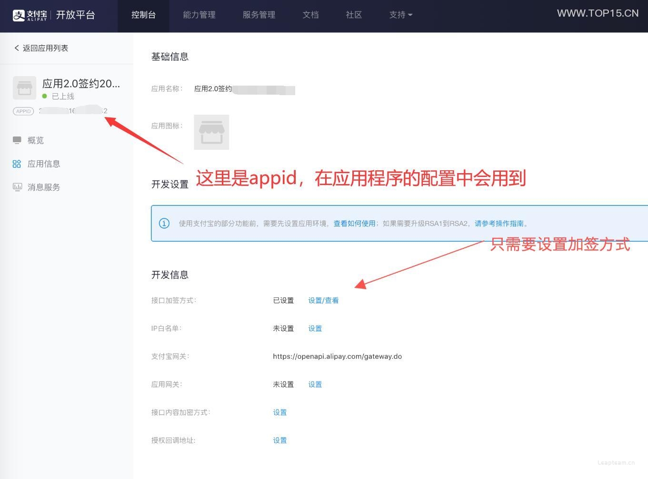Screen dimensions: 648x479
Task: Click the 开放平台 title text
Action: click(x=75, y=15)
